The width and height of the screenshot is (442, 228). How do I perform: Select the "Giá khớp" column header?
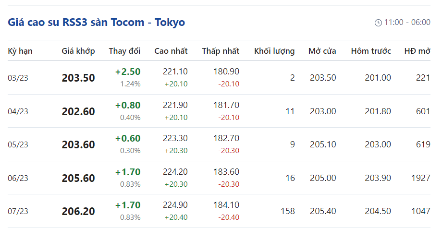78,51
